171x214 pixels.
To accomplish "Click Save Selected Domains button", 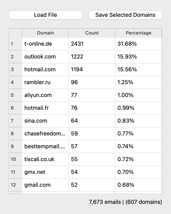I will click(125, 15).
